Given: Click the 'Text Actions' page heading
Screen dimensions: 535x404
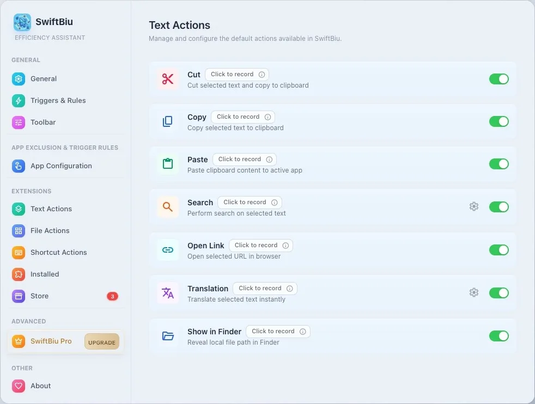Looking at the screenshot, I should tap(179, 25).
